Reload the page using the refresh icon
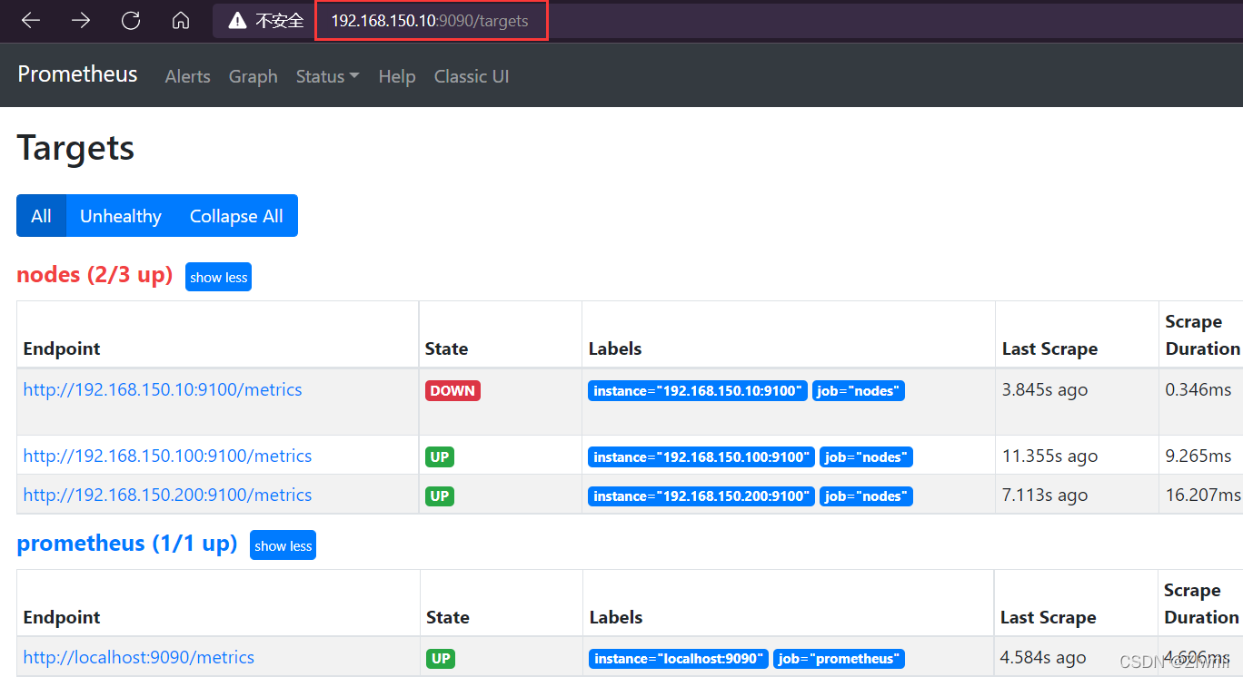1243x677 pixels. 130,20
